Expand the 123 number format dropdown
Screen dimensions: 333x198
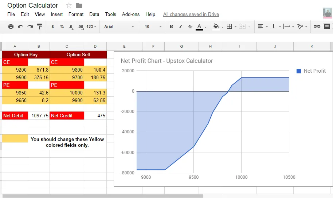click(91, 27)
